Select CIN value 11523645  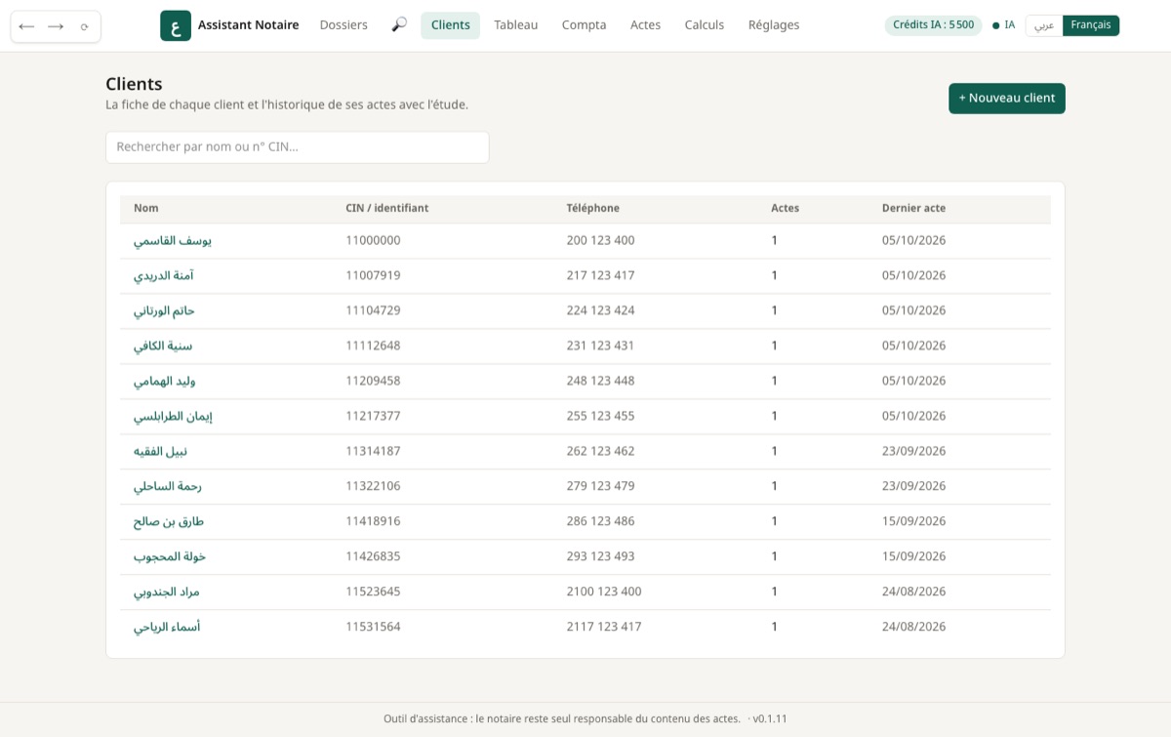pos(373,592)
